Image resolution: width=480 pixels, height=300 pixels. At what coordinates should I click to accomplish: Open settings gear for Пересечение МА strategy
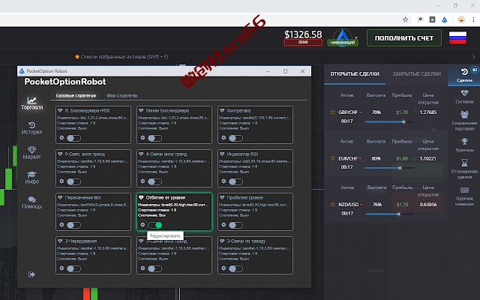click(x=61, y=225)
